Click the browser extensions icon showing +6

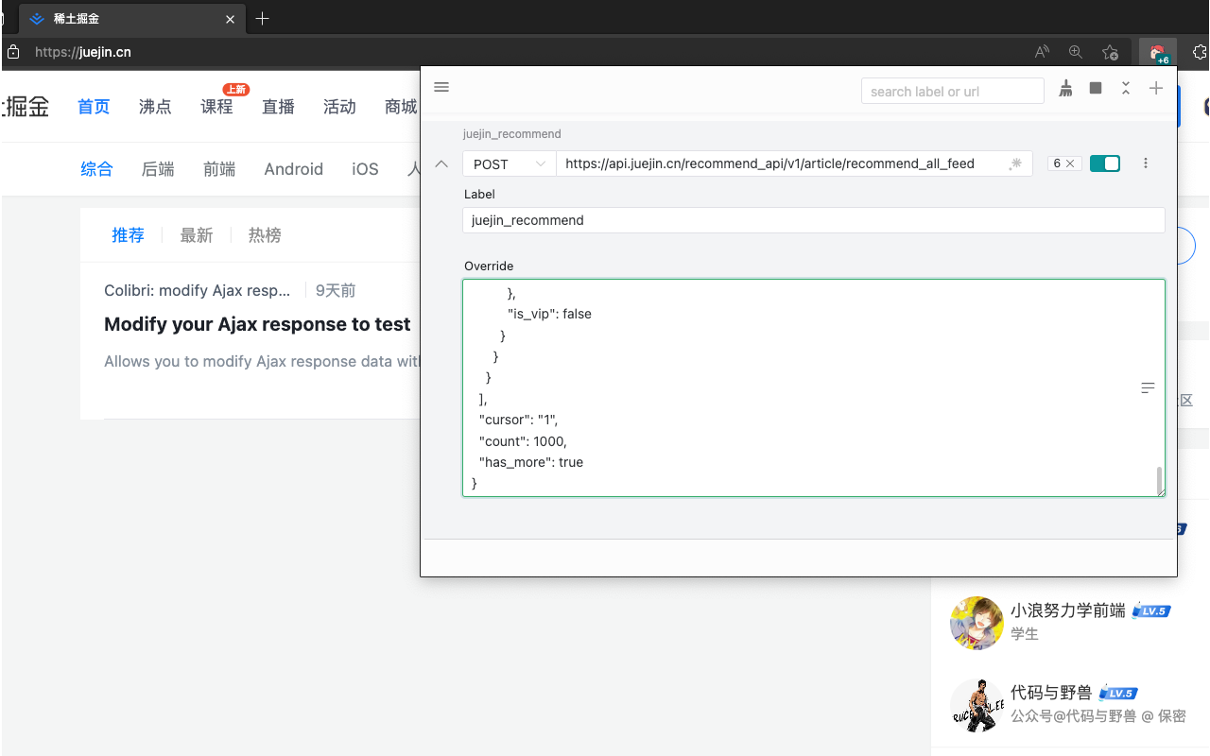click(1158, 52)
